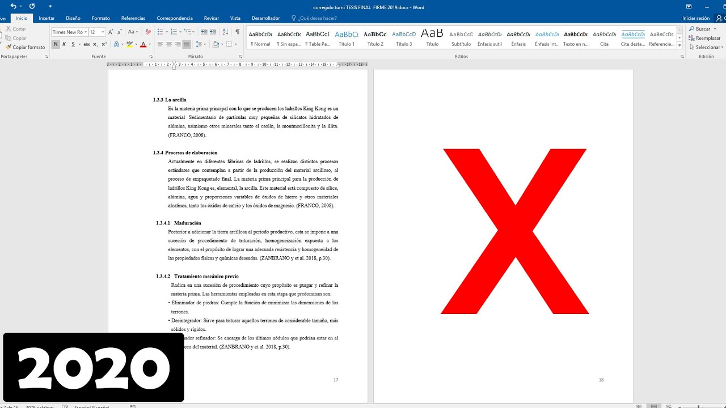Open the font name dropdown Times New Roman

click(x=86, y=32)
